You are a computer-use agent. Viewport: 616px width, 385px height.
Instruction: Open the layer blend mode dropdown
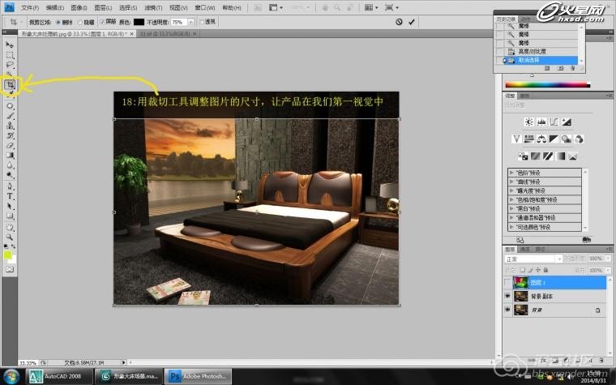[x=533, y=259]
